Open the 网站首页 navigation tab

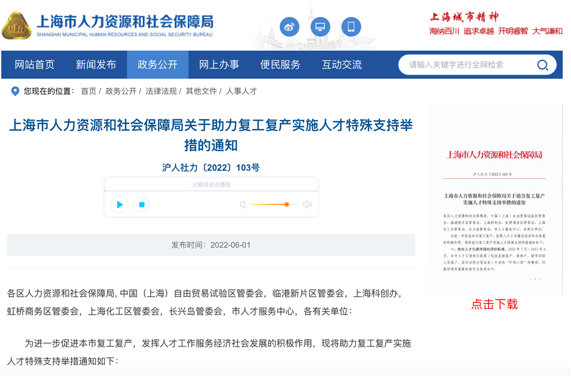pos(35,65)
